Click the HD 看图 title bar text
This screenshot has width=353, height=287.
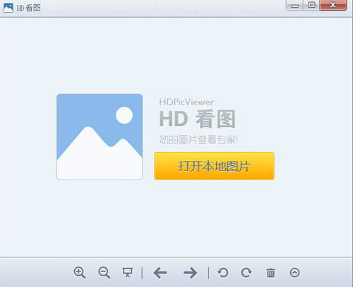[x=28, y=8]
